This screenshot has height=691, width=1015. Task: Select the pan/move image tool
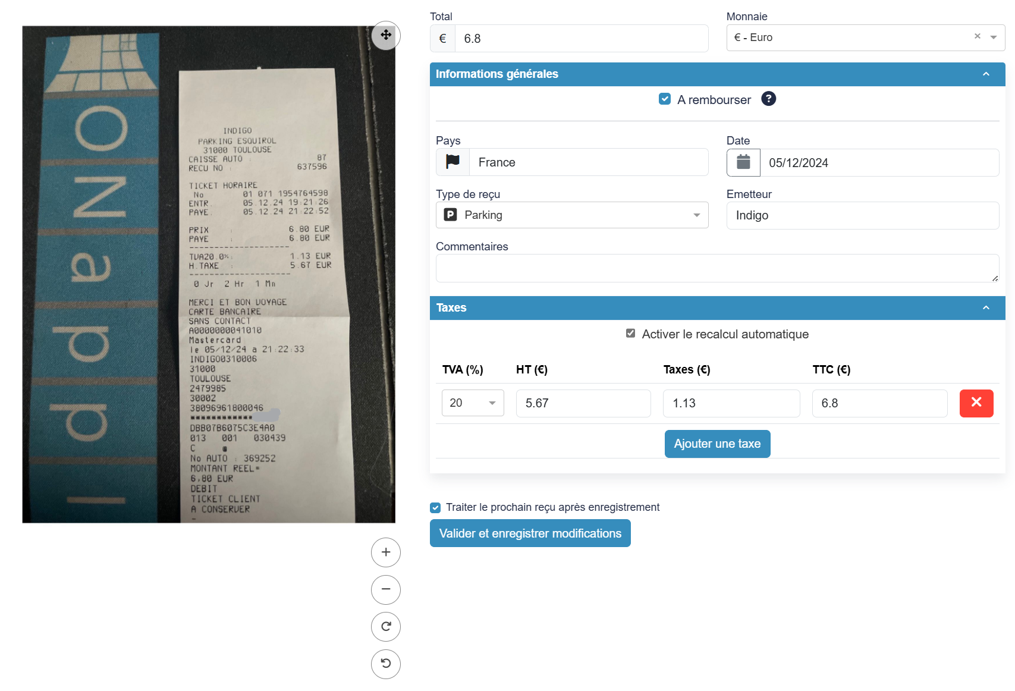(x=385, y=36)
